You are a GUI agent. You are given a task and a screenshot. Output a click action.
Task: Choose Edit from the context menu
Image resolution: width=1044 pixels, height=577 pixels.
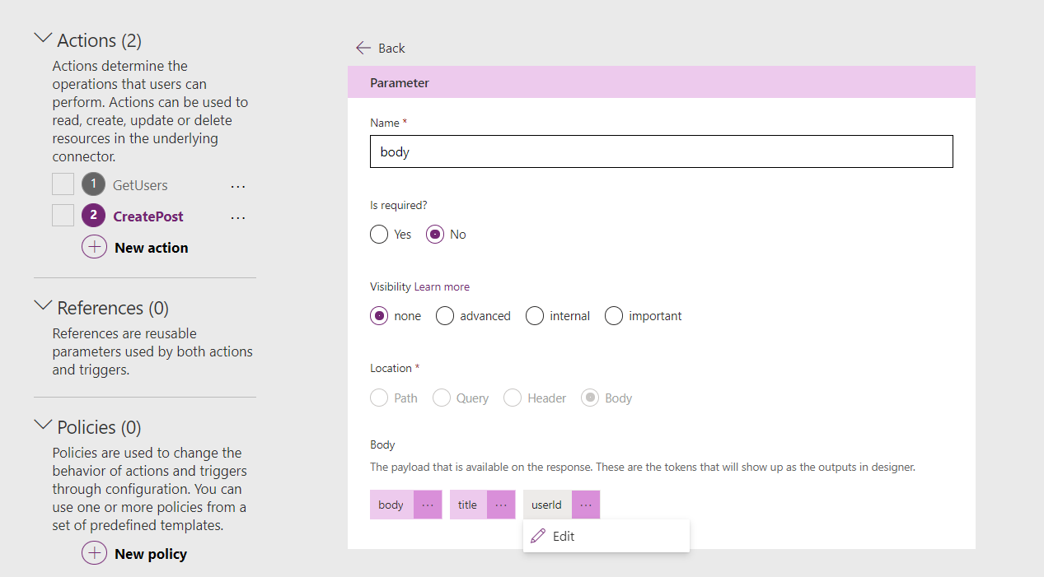[564, 536]
